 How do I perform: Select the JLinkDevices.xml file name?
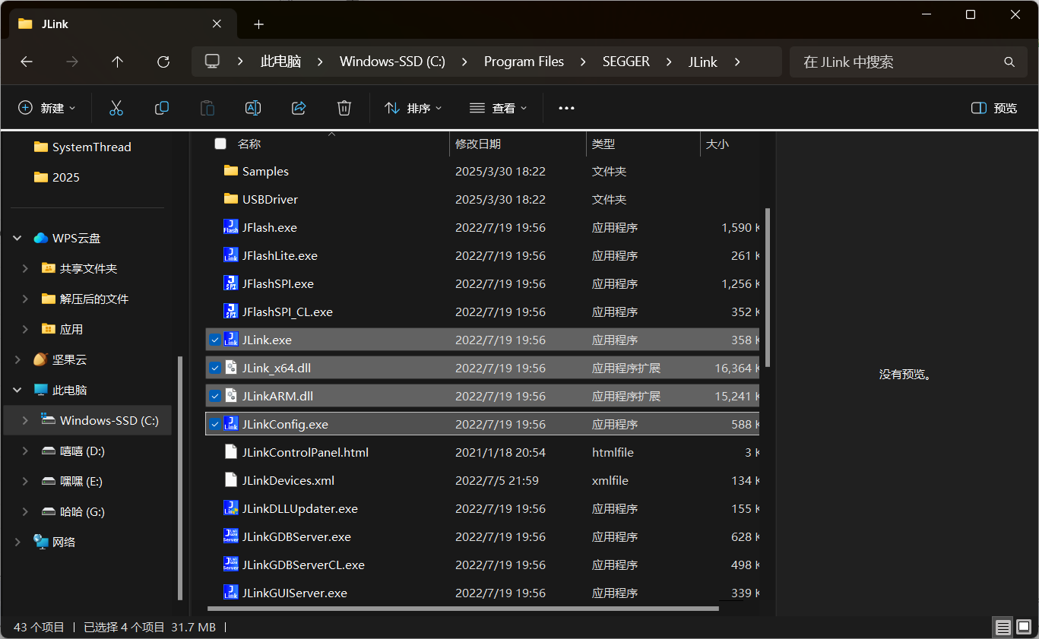point(288,480)
